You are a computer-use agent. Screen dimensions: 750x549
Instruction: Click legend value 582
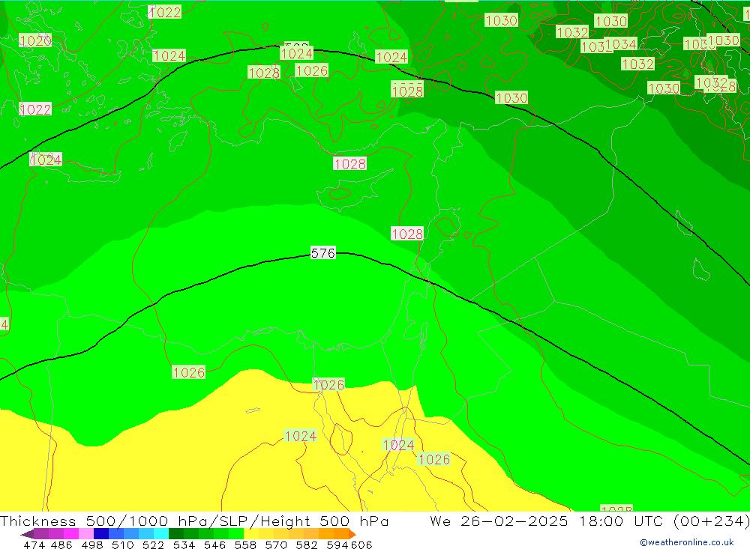[x=307, y=545]
